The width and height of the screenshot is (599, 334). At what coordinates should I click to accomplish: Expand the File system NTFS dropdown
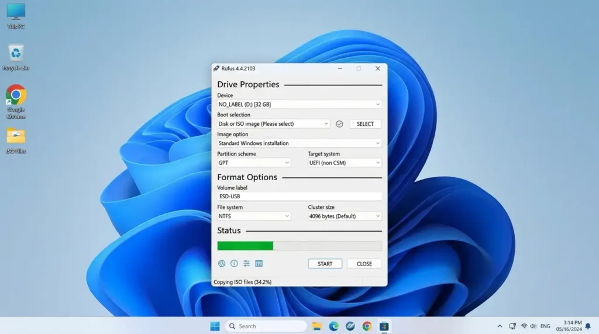254,216
